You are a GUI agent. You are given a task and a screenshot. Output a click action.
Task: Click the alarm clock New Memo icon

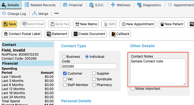(x=77, y=24)
